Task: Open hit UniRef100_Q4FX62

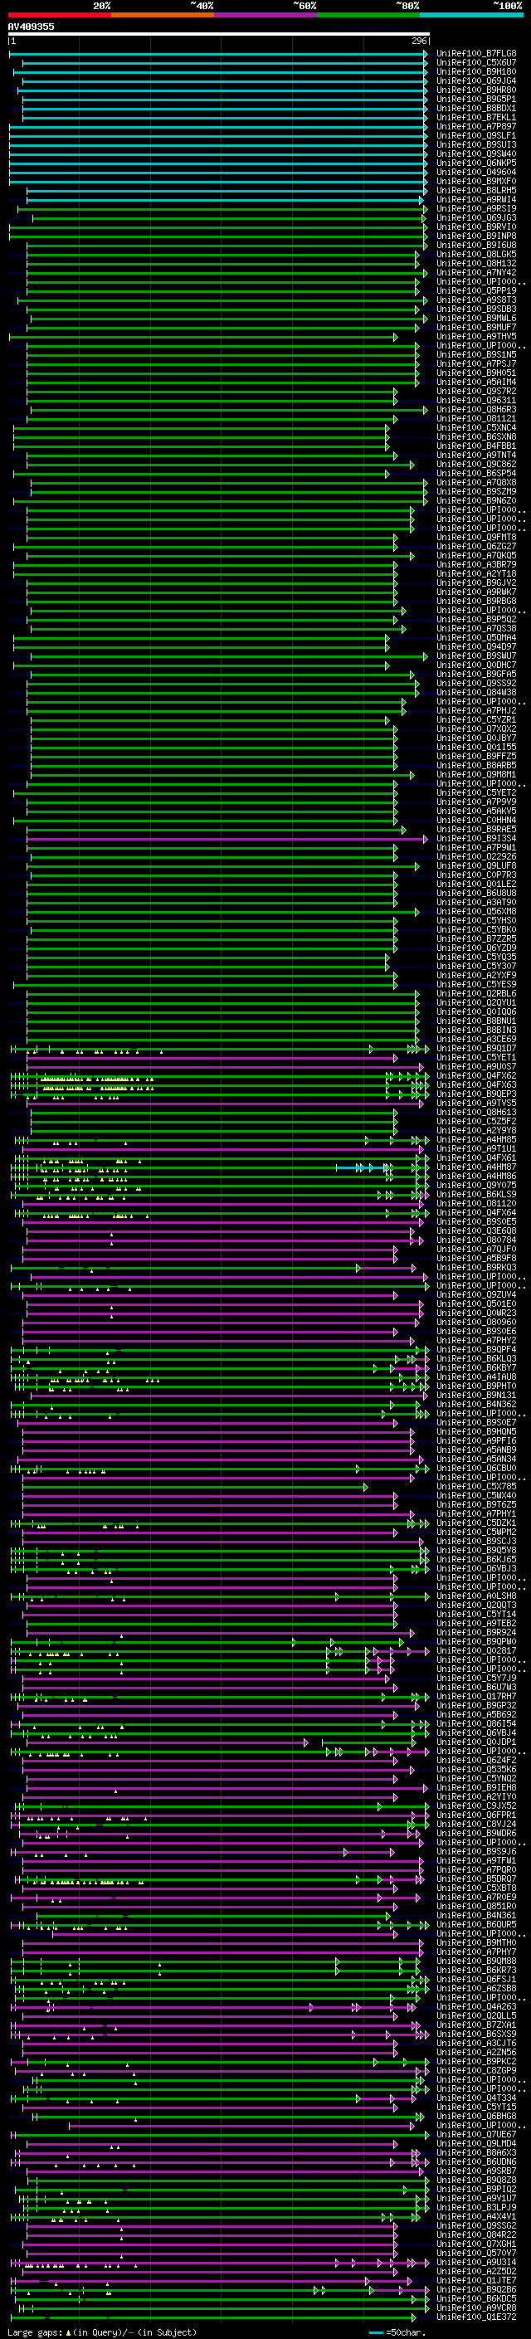Action: (475, 1075)
